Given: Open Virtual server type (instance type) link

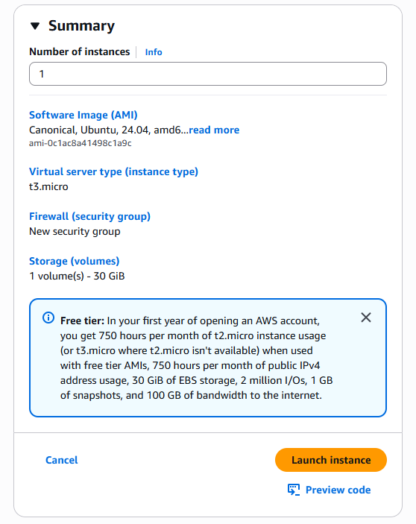Looking at the screenshot, I should tap(113, 171).
